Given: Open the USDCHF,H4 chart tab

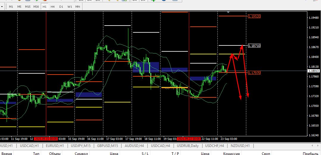Looking at the screenshot, I should [x=214, y=145].
